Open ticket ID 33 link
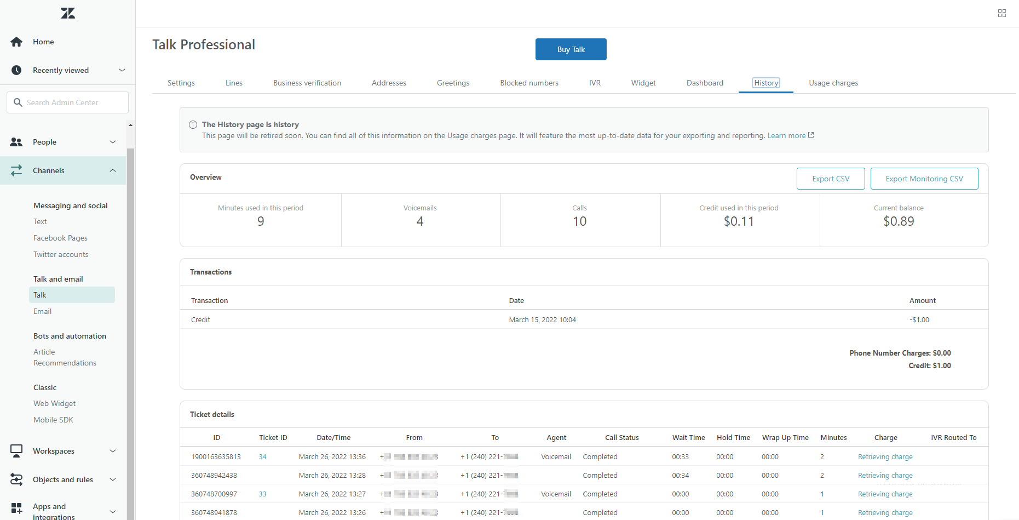Image resolution: width=1019 pixels, height=520 pixels. pos(262,494)
